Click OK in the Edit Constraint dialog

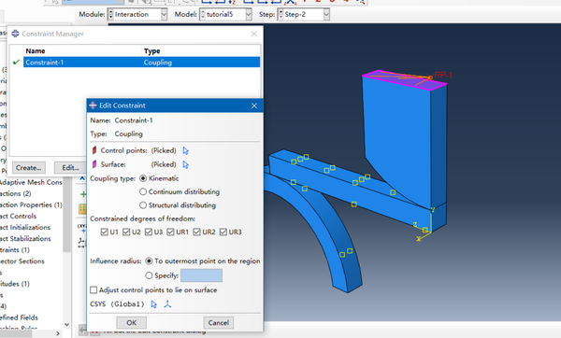pyautogui.click(x=131, y=323)
